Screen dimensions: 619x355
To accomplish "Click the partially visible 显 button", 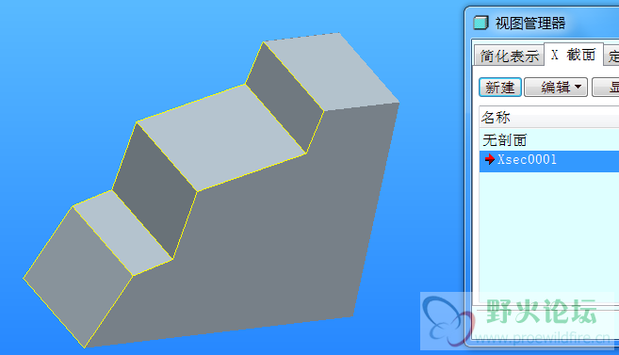I will [x=606, y=88].
